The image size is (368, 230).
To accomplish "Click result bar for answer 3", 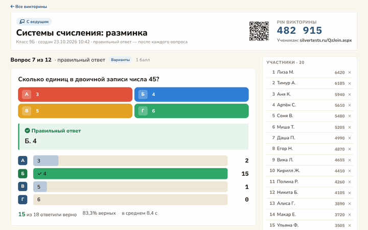I will [130, 160].
